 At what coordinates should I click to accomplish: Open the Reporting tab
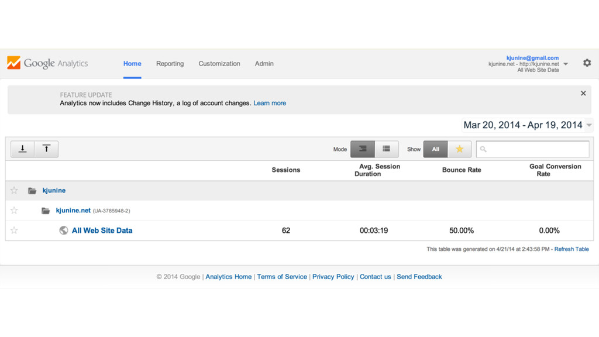coord(170,63)
